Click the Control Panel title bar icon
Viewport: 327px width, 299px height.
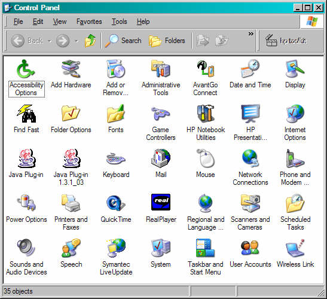pyautogui.click(x=8, y=8)
